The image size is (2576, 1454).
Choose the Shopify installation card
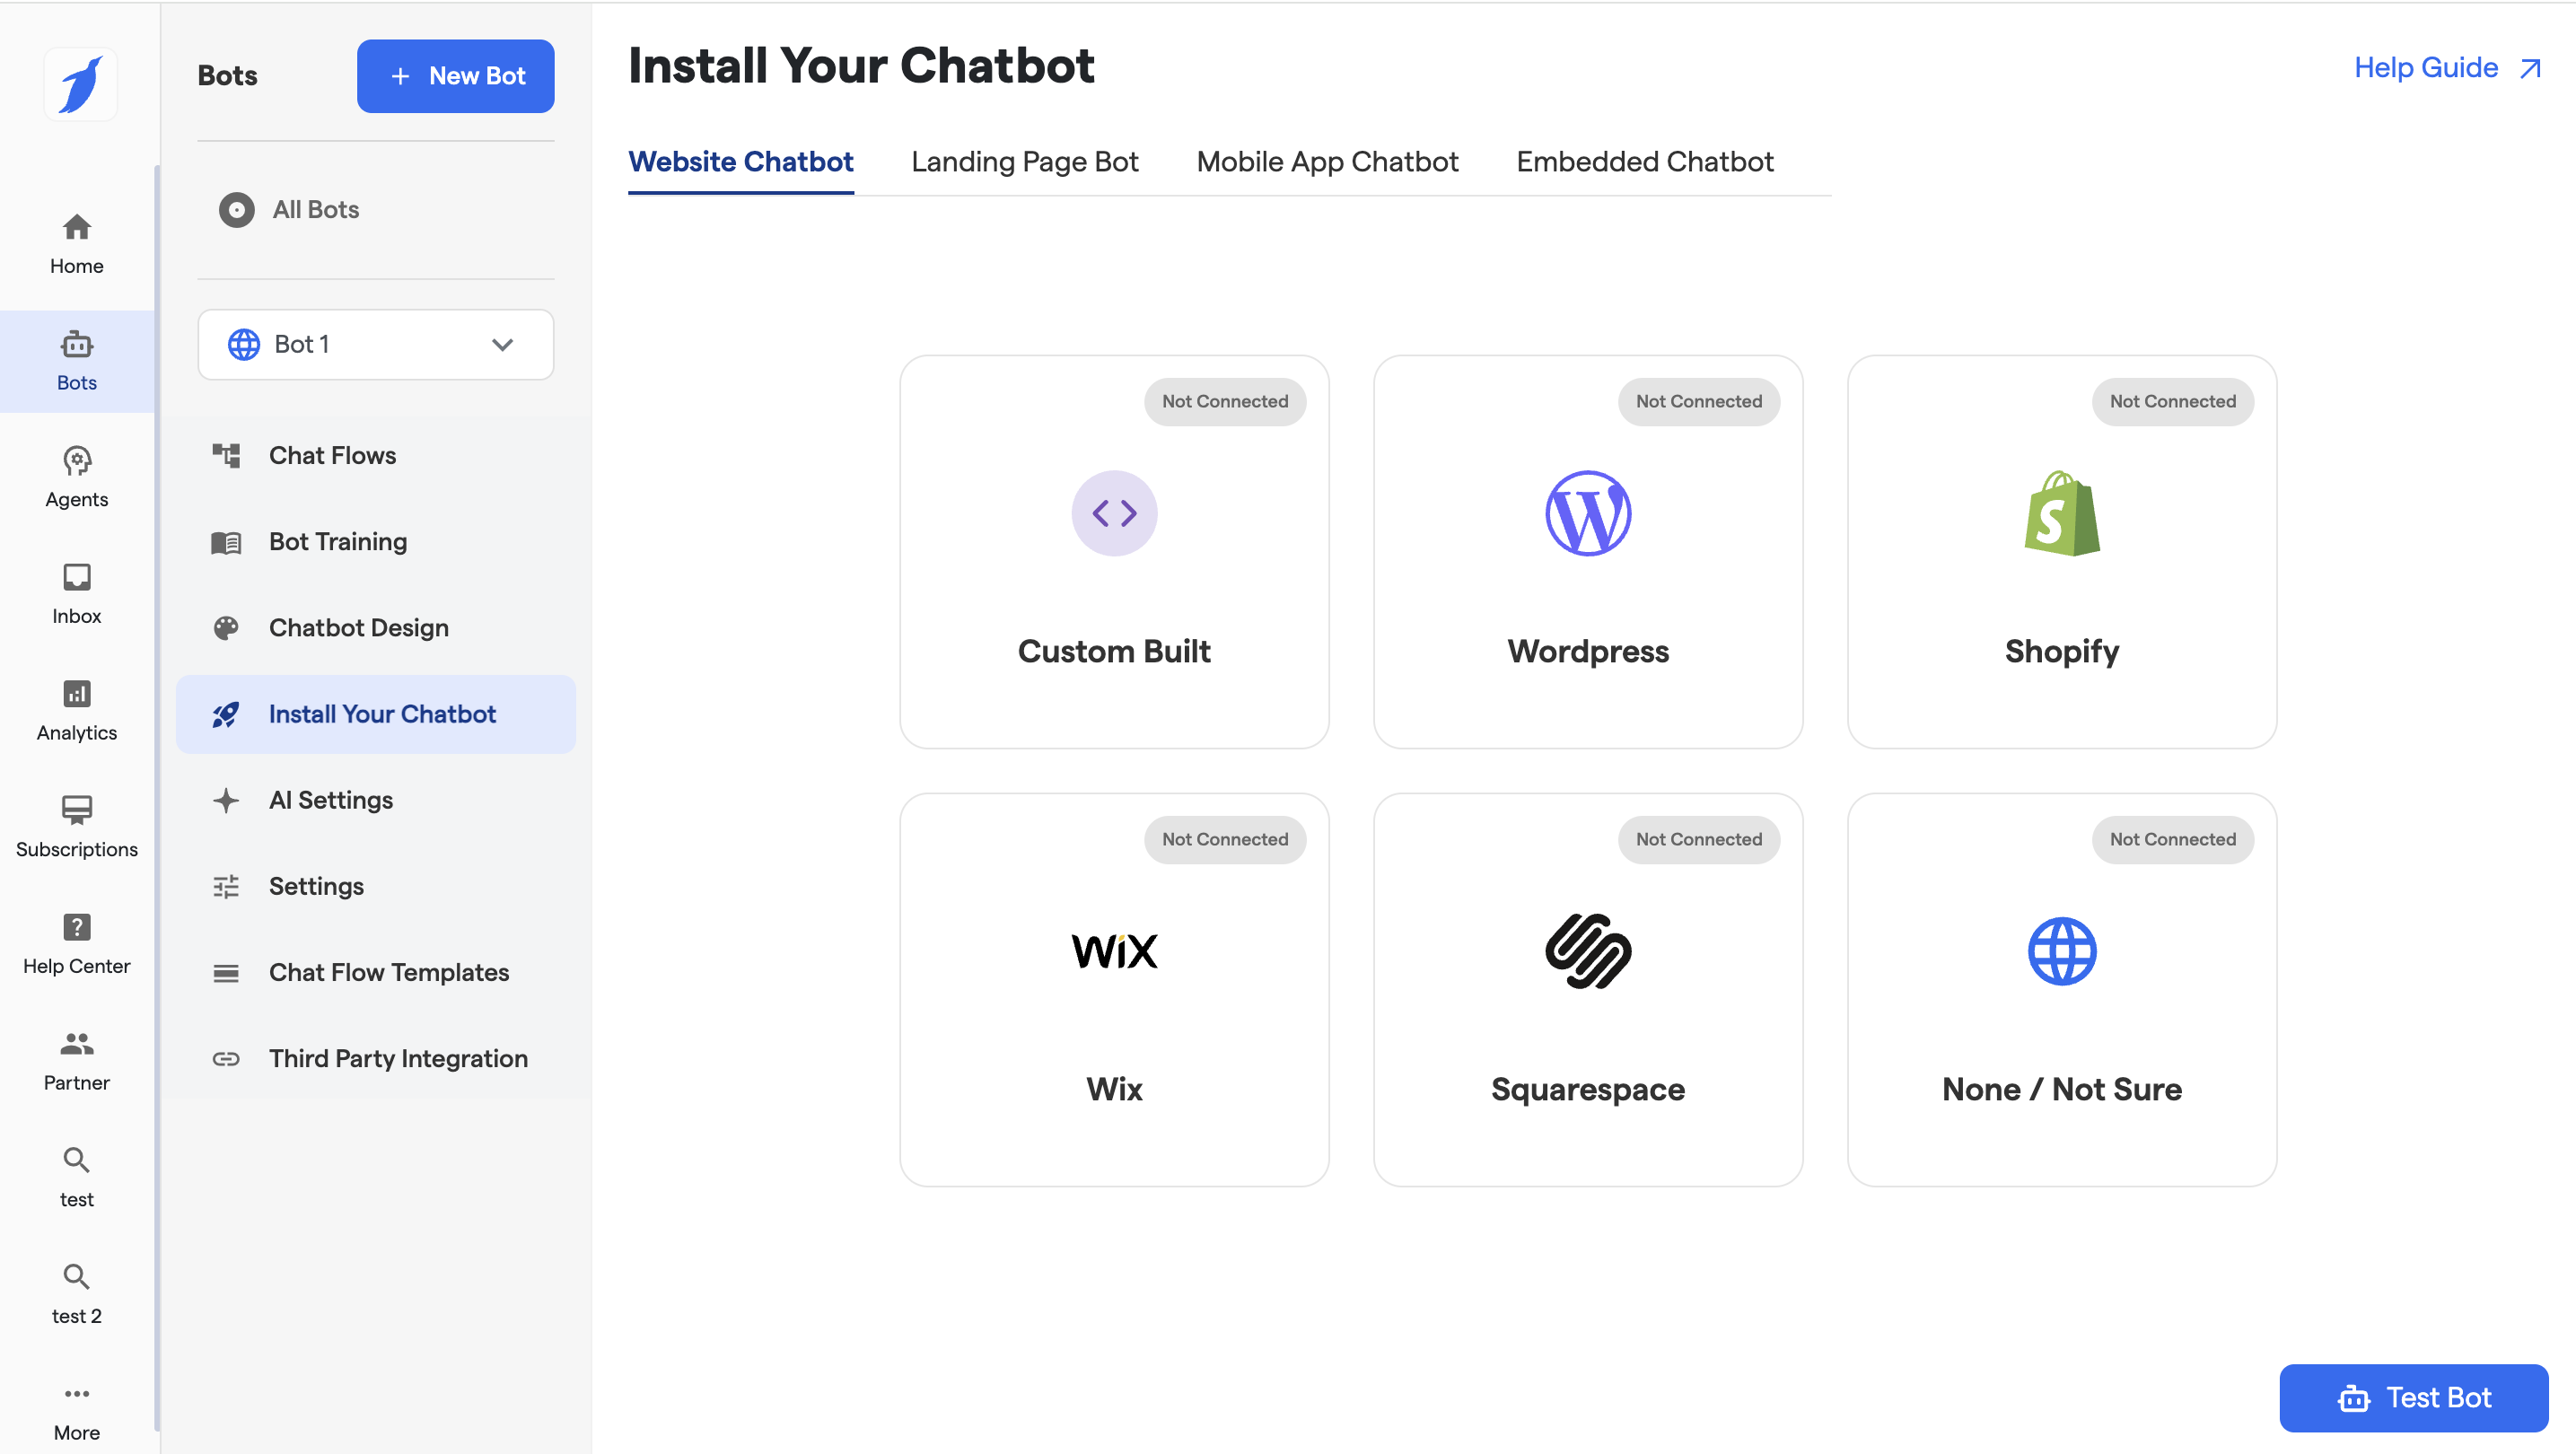tap(2061, 551)
